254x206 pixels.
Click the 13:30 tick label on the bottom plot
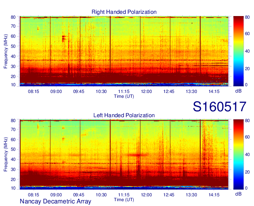tap(191, 195)
